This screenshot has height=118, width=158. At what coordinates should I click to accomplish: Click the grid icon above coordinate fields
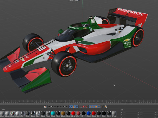[122, 110]
